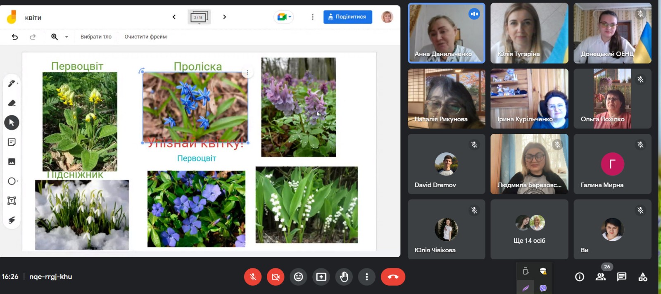Insert an image with image tool
The width and height of the screenshot is (661, 294).
click(x=12, y=161)
